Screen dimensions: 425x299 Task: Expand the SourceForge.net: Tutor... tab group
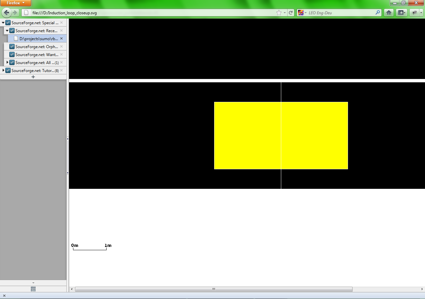tap(3, 70)
